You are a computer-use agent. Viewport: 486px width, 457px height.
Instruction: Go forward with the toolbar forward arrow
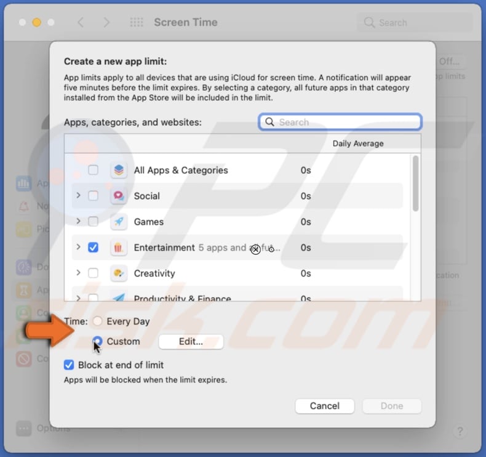click(106, 22)
